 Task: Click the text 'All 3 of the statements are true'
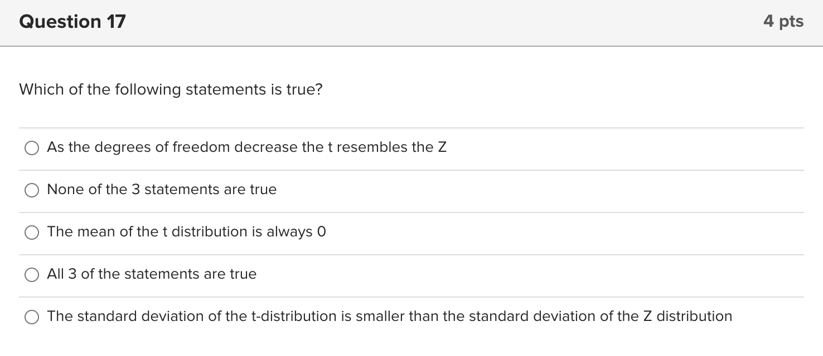point(152,274)
